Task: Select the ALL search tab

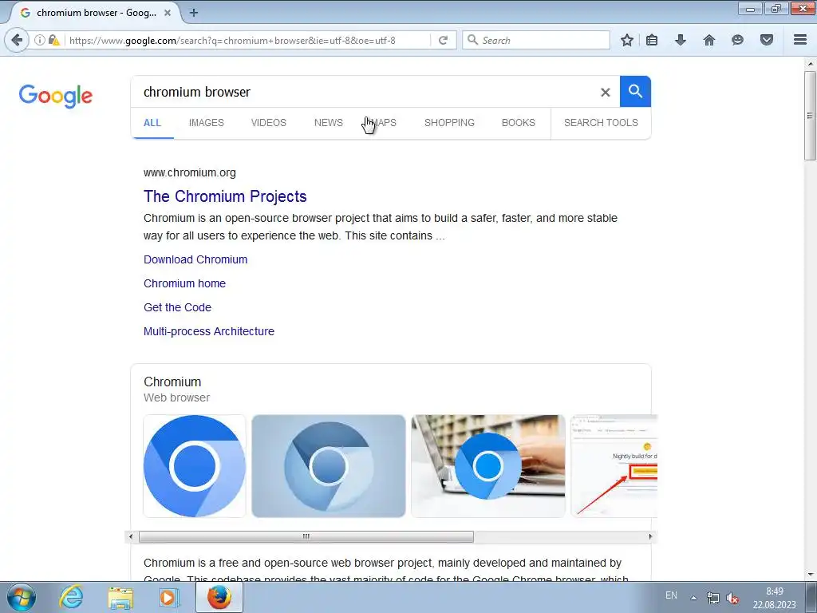Action: 152,123
